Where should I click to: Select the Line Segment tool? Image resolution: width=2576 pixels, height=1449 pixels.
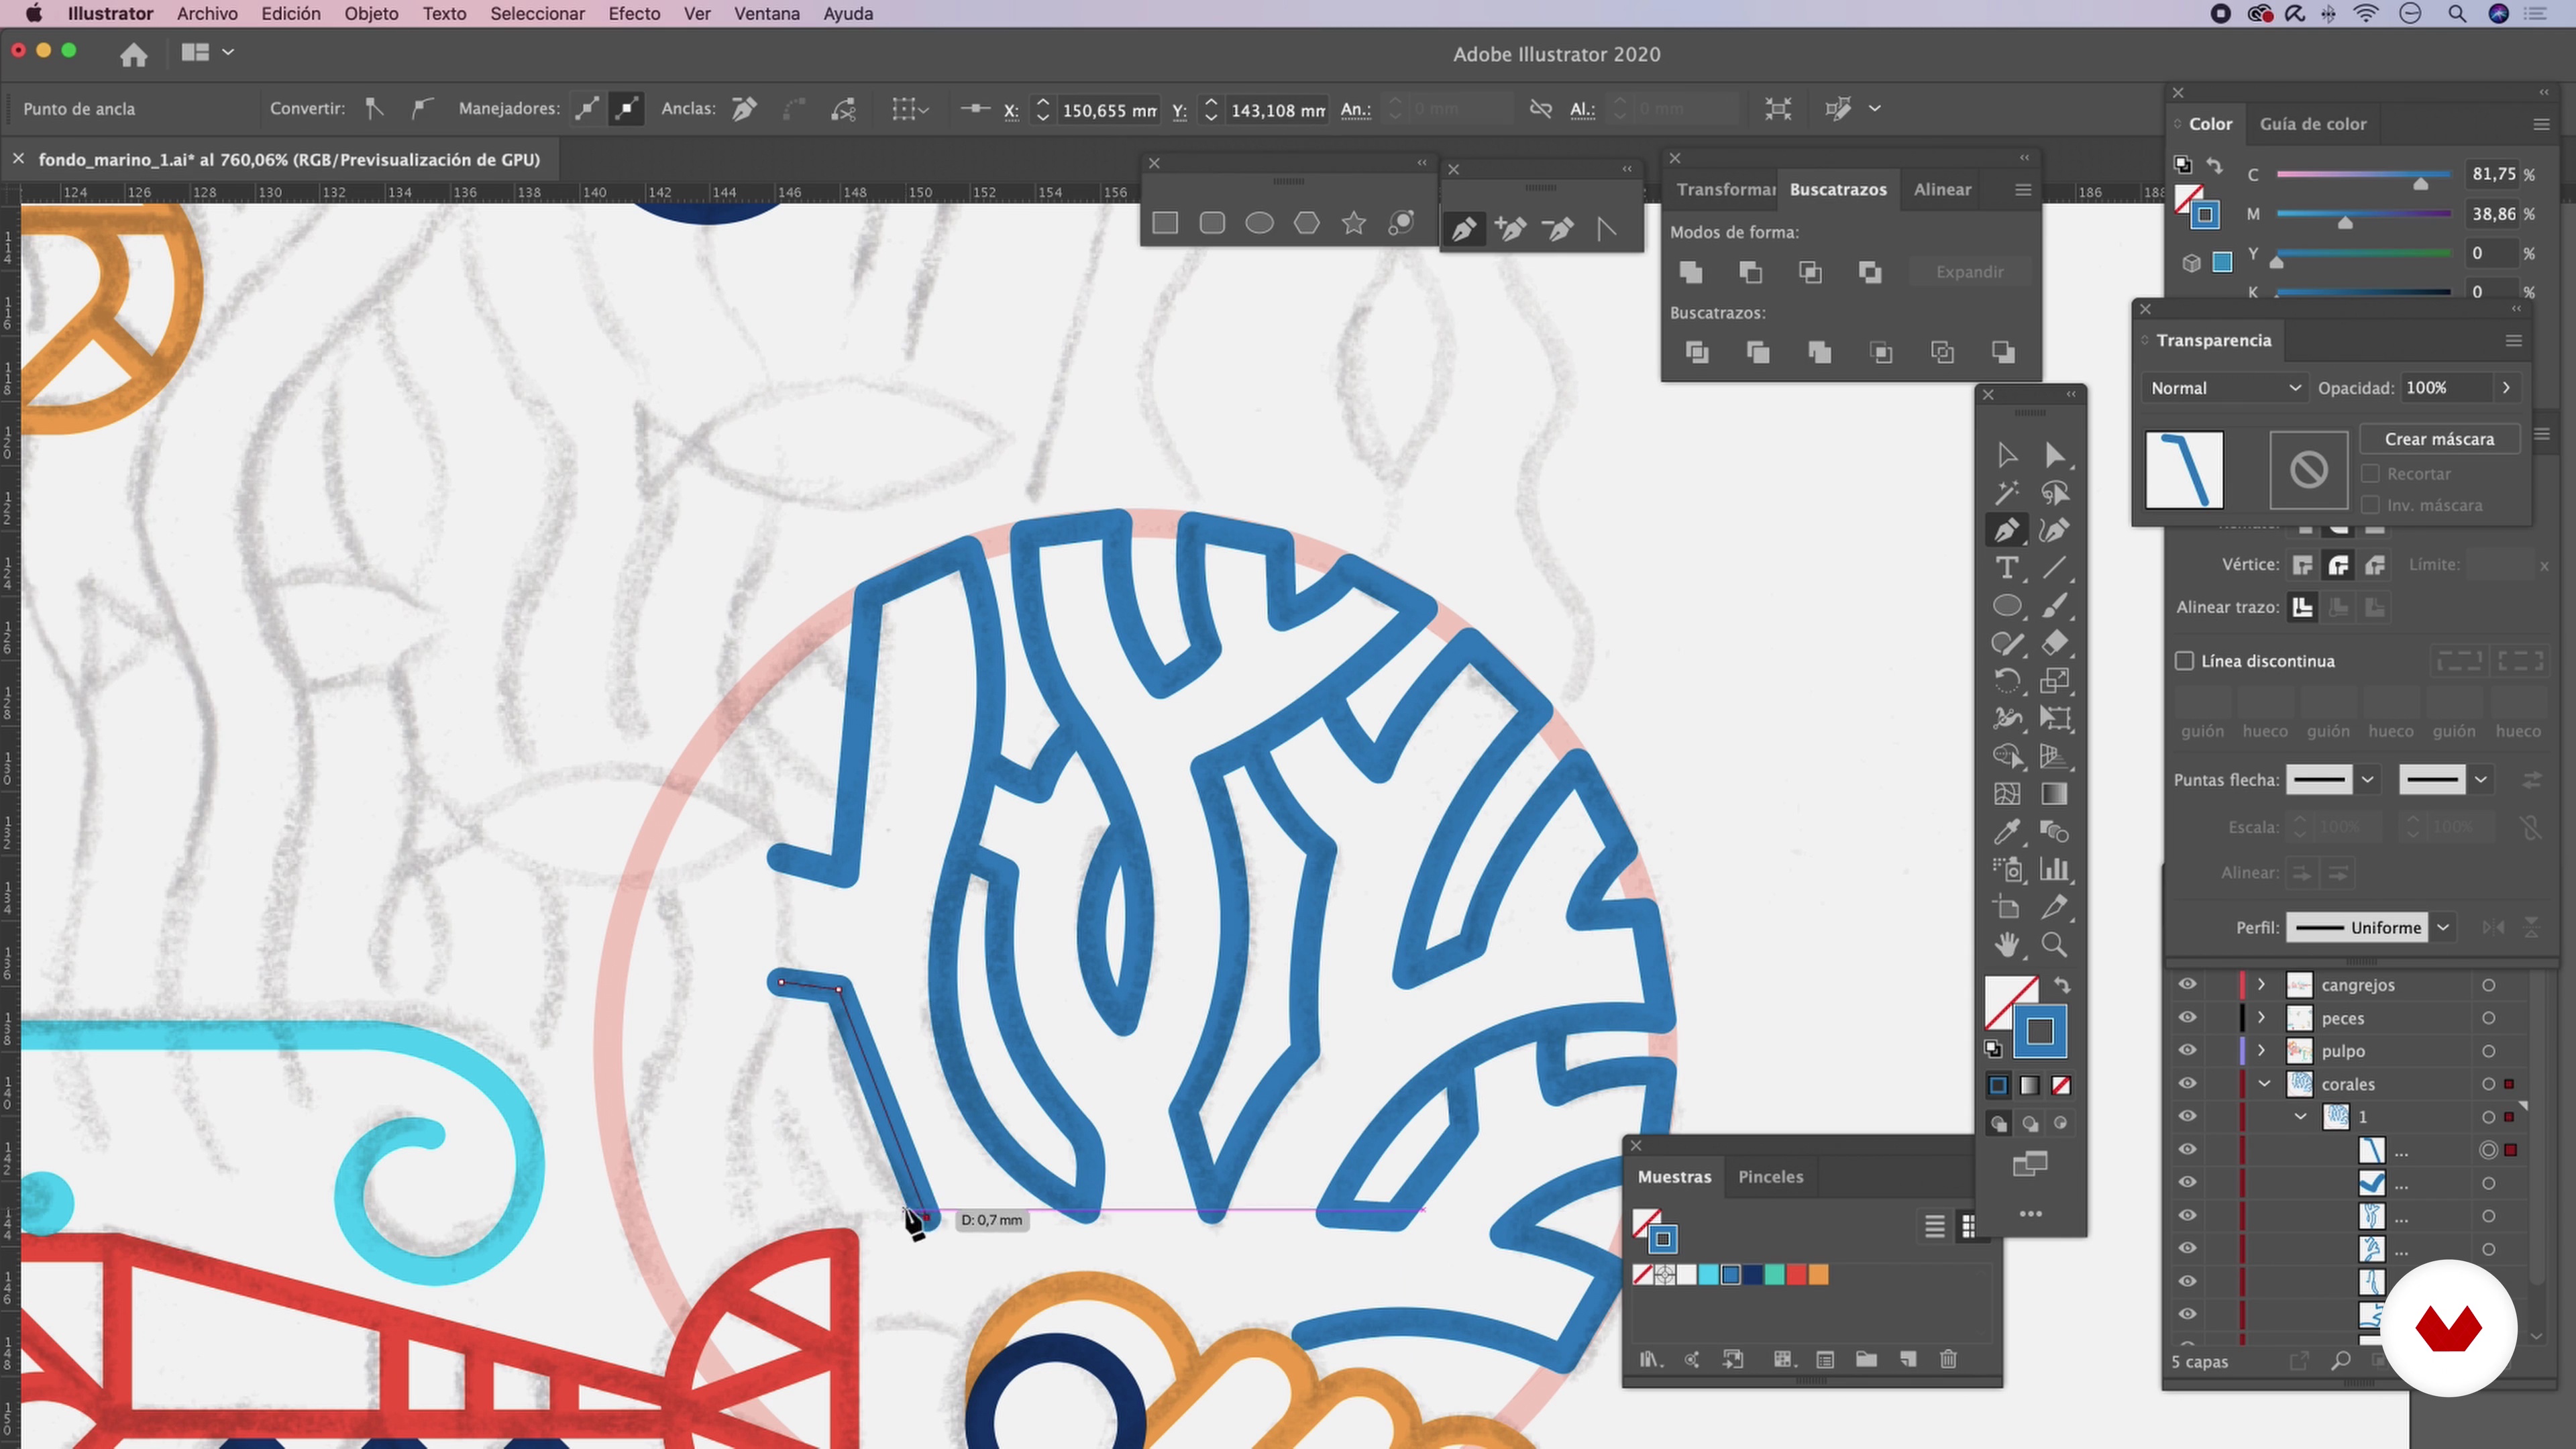(2054, 568)
